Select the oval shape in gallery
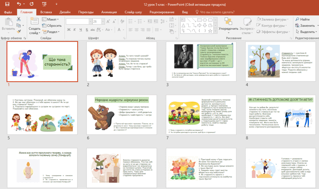 click(x=205, y=20)
